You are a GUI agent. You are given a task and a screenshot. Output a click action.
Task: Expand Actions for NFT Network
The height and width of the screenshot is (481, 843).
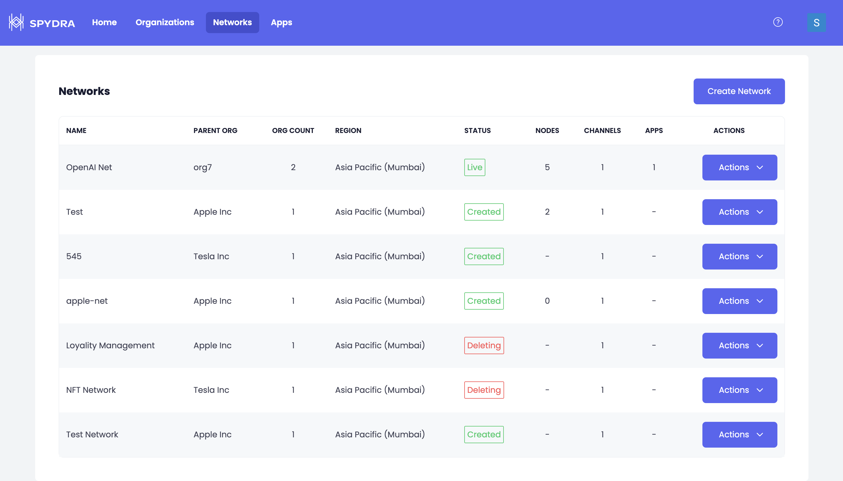tap(739, 390)
